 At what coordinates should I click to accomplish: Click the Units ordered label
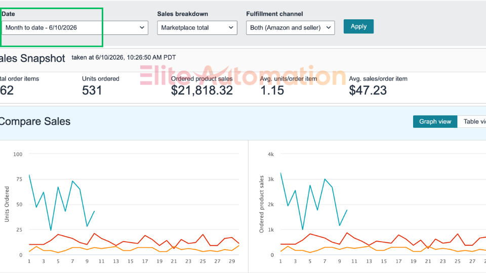pos(101,79)
